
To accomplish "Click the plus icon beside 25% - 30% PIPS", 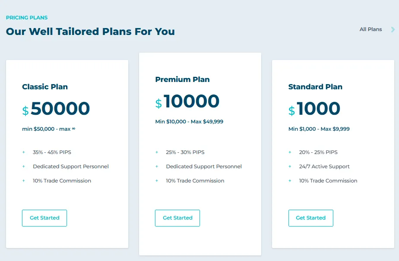I will [157, 152].
